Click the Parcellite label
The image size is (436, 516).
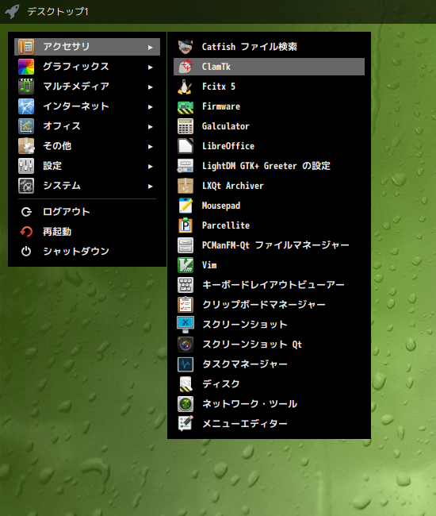click(226, 225)
